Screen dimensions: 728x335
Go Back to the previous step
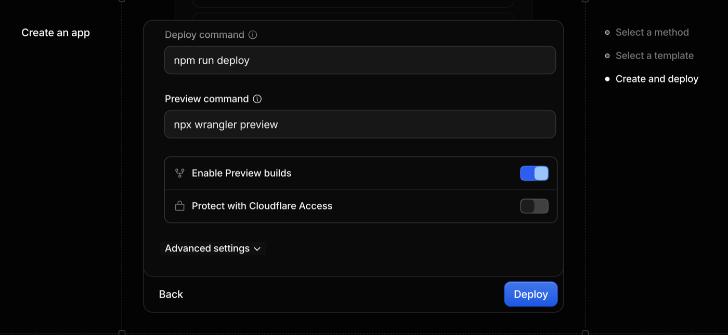pos(171,294)
